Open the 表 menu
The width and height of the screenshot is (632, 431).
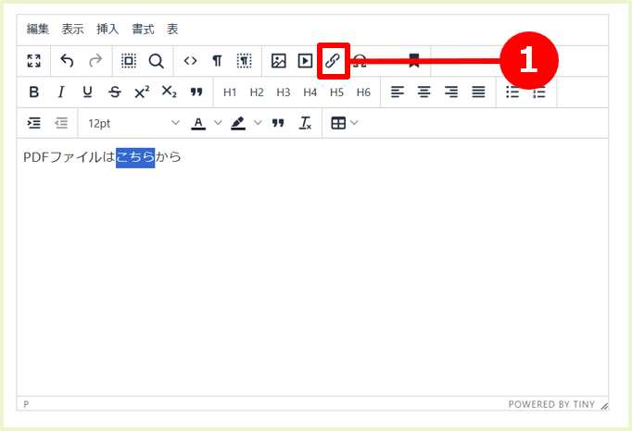click(x=172, y=29)
